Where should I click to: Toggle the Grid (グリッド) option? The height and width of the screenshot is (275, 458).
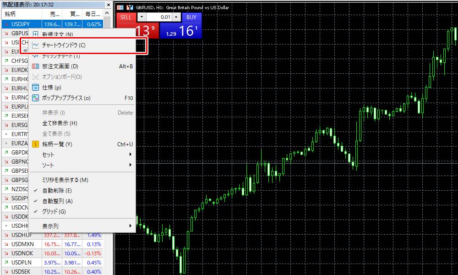click(x=54, y=212)
